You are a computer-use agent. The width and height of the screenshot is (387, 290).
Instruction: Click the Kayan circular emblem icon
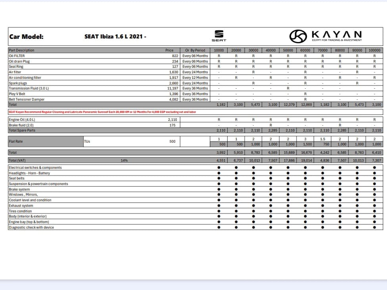298,36
